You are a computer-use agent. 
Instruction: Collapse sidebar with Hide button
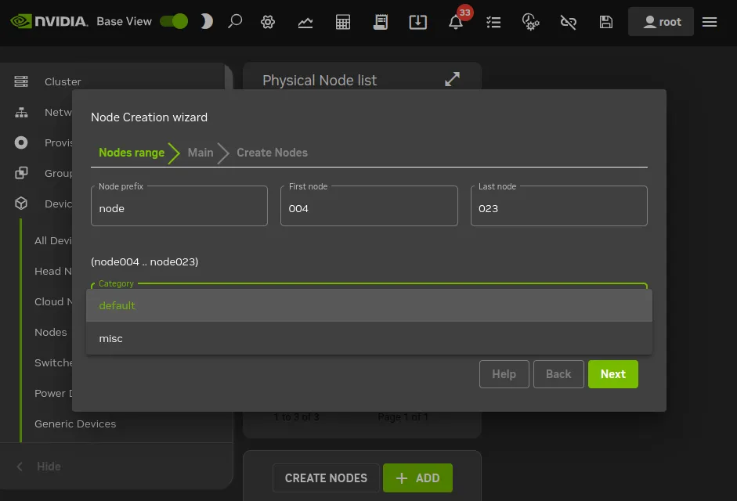[39, 467]
